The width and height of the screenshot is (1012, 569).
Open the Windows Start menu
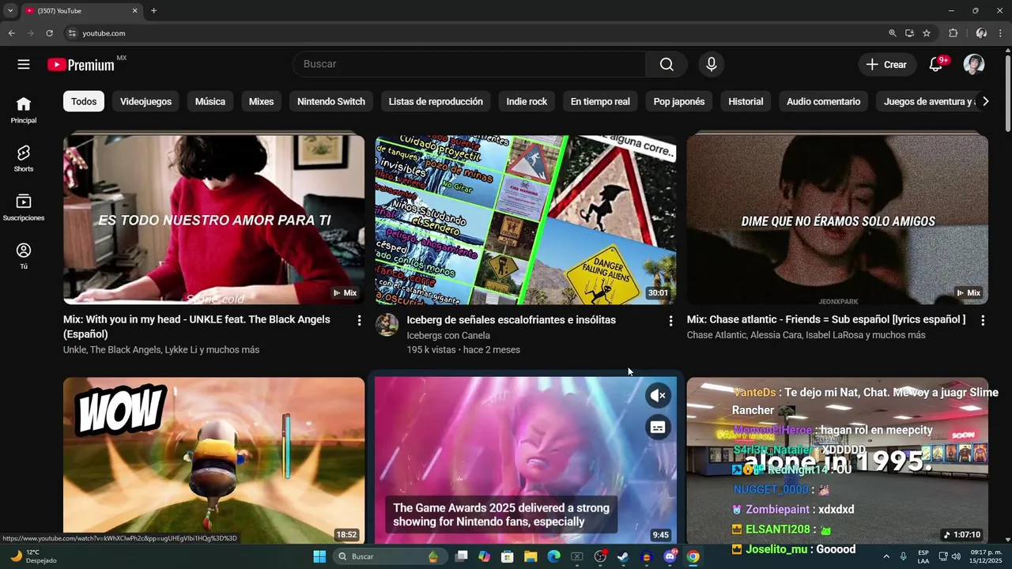319,556
